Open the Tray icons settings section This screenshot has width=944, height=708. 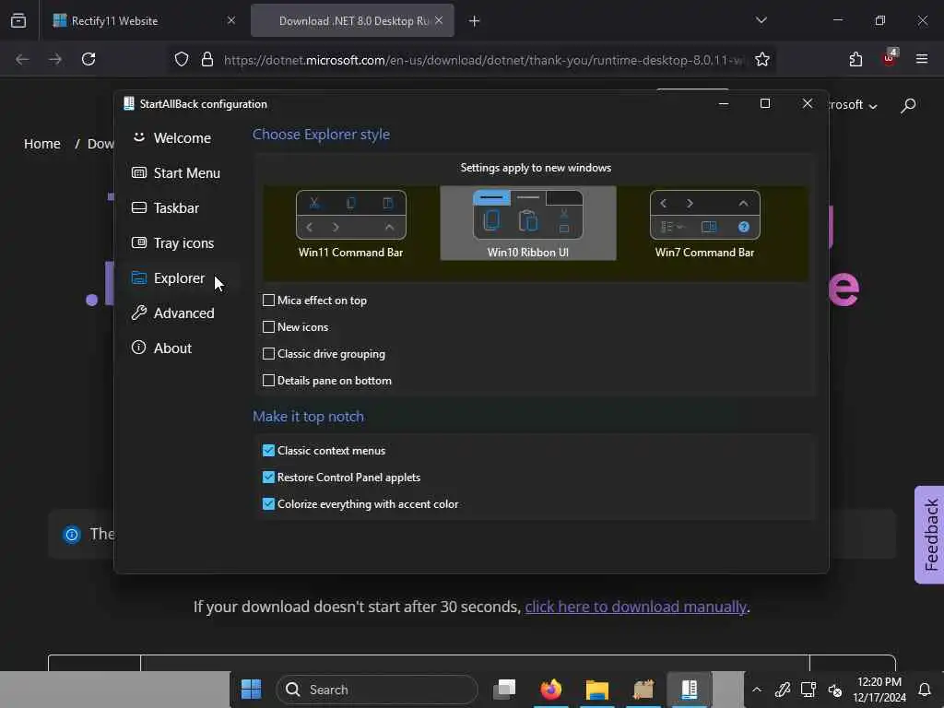172,242
